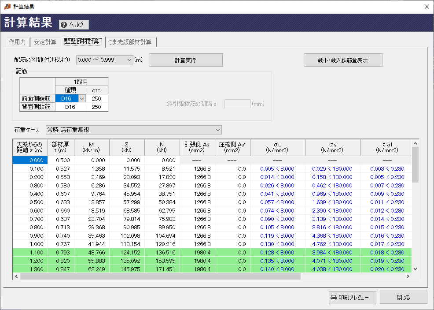Select M cell 35.463
The width and height of the screenshot is (434, 310).
pyautogui.click(x=92, y=235)
